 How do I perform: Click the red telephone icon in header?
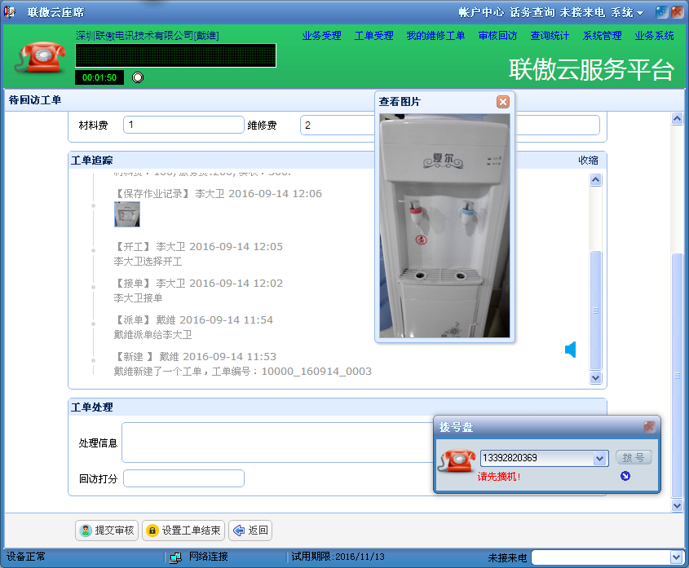42,58
